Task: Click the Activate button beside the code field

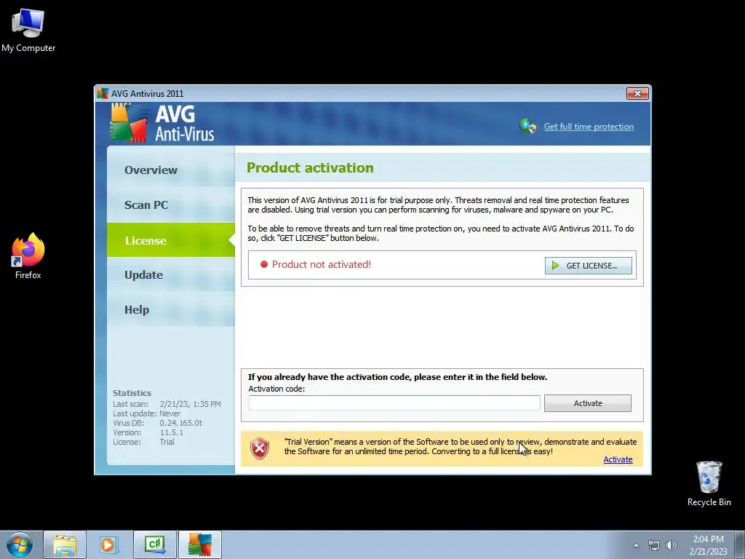Action: coord(588,403)
